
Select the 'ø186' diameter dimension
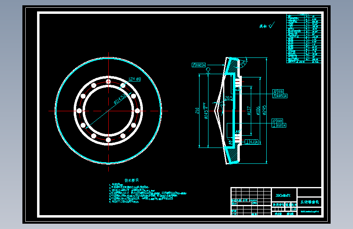click(258, 110)
